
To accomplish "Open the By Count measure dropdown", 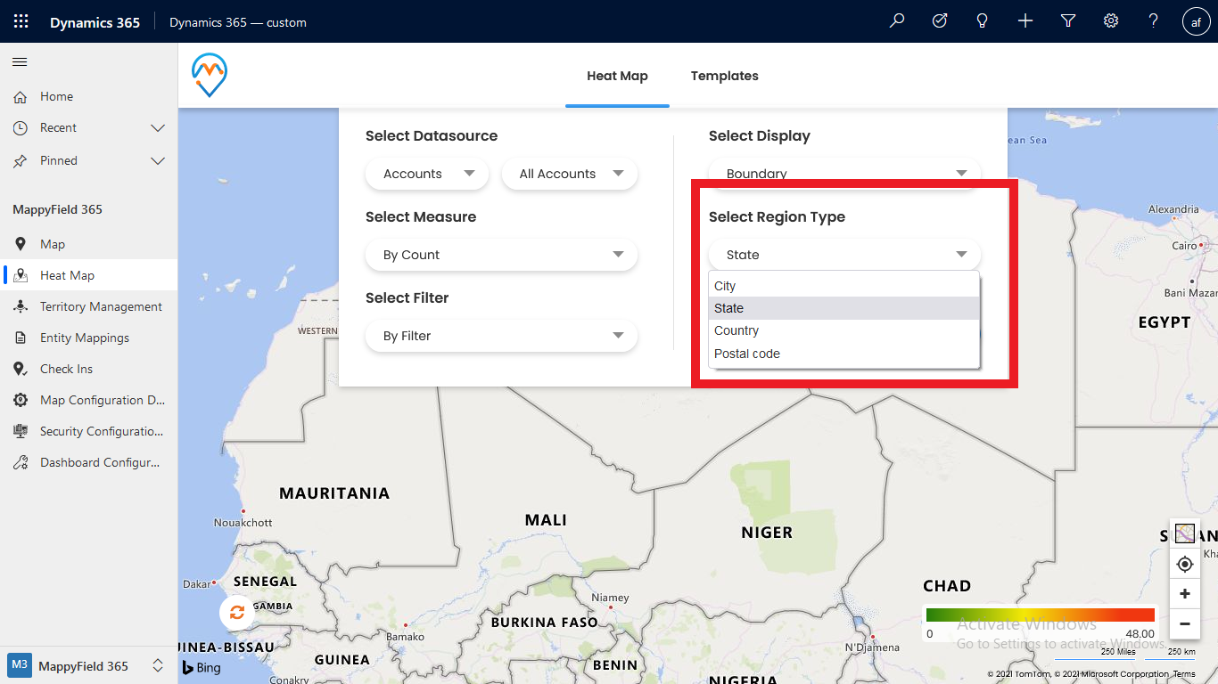I will click(501, 255).
